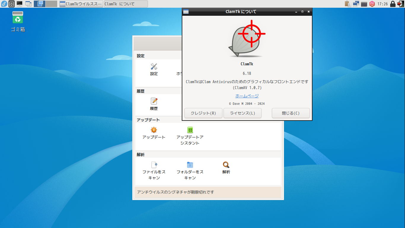Click the 17:26 clock in the panel
This screenshot has height=228, width=405.
pyautogui.click(x=382, y=4)
